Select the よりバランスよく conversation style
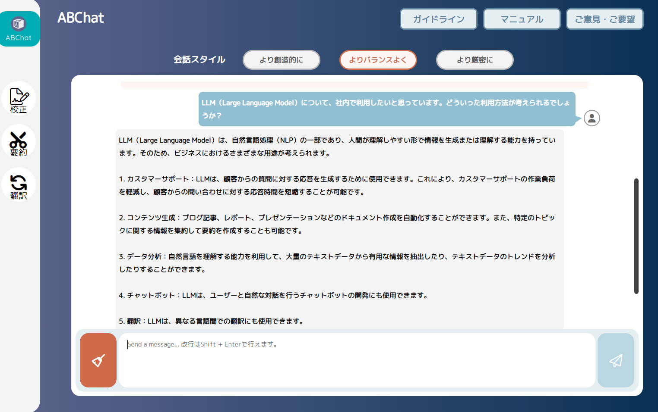This screenshot has width=658, height=412. (x=378, y=60)
